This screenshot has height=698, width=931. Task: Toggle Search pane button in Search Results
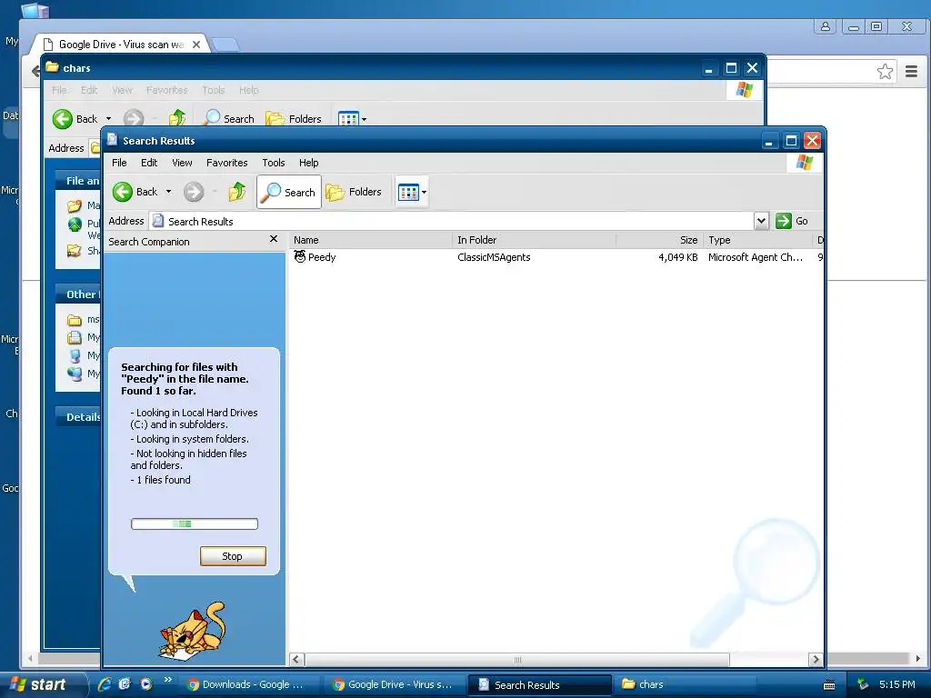[x=289, y=192]
